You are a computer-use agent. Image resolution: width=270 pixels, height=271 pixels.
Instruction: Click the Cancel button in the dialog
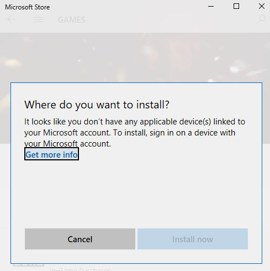(x=80, y=239)
